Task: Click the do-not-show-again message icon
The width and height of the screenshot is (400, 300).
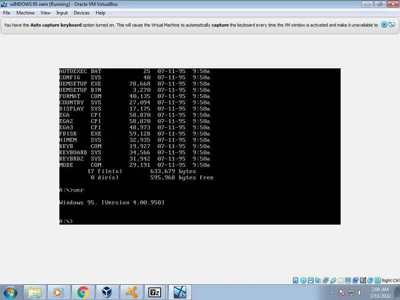Action: point(392,25)
